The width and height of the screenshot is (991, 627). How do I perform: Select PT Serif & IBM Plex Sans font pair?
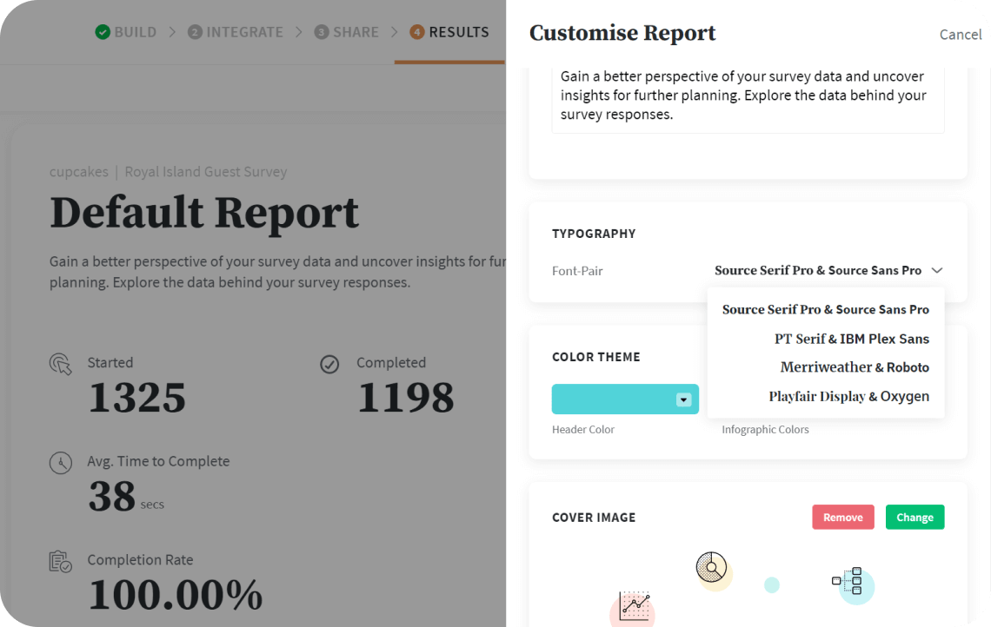852,339
